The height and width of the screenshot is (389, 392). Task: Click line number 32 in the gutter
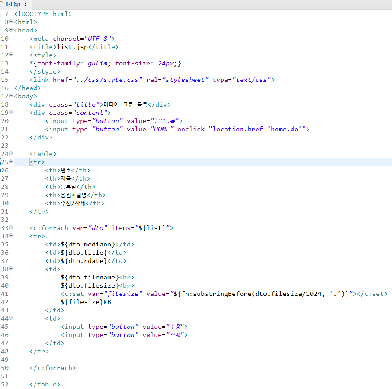click(5, 220)
